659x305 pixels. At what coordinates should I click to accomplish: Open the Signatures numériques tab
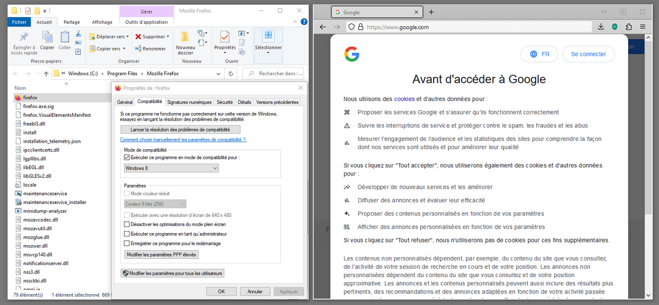tap(189, 102)
